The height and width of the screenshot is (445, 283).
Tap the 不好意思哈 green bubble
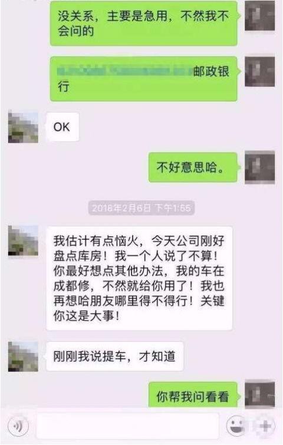click(193, 167)
